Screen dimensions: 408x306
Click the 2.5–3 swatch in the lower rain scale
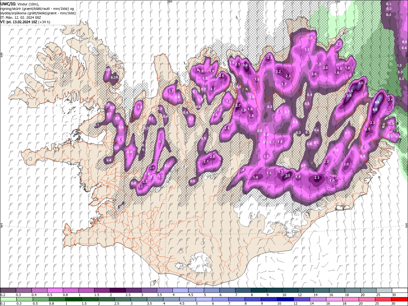point(122,299)
